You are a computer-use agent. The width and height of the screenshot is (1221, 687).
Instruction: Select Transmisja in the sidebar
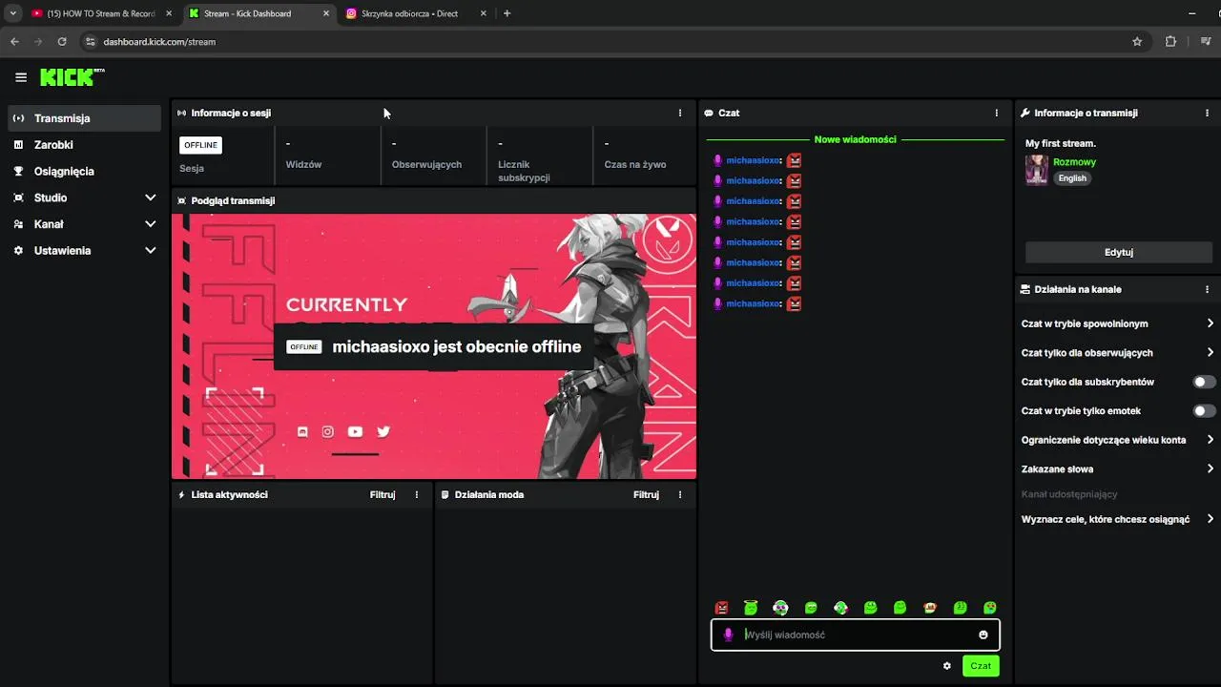pos(84,118)
